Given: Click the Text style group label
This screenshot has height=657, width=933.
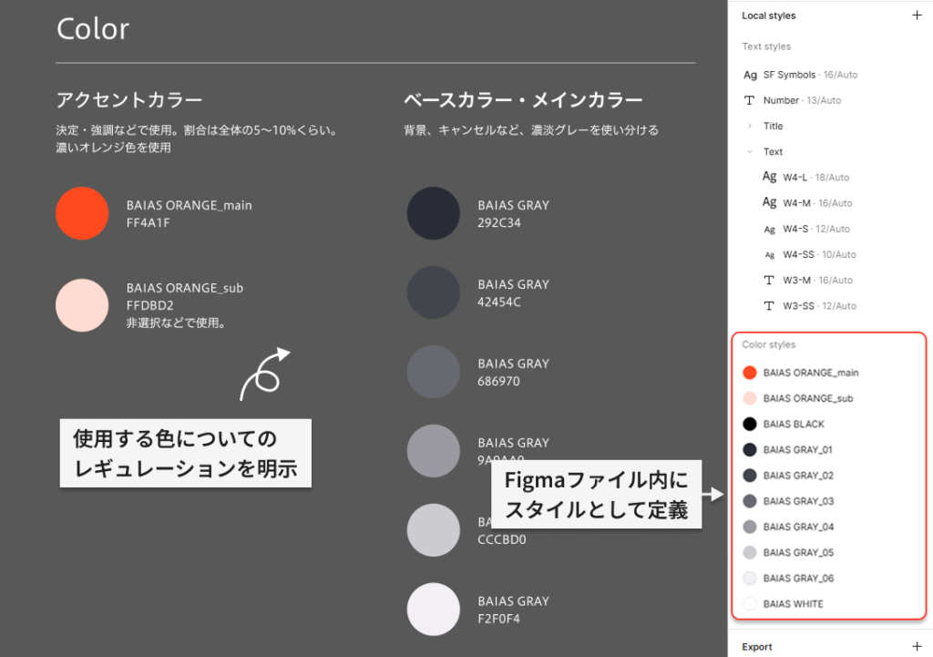Looking at the screenshot, I should point(773,152).
